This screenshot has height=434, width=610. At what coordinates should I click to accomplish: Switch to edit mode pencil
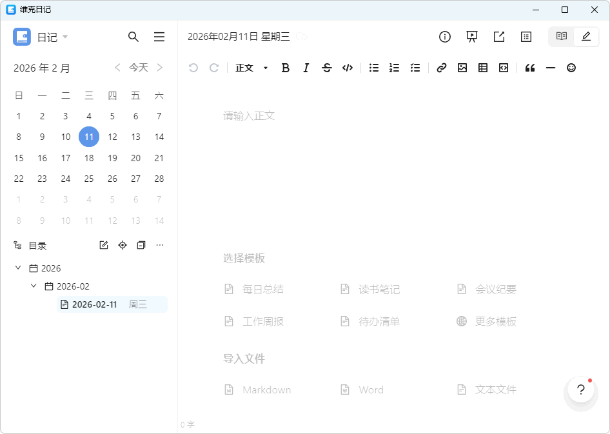tap(586, 37)
